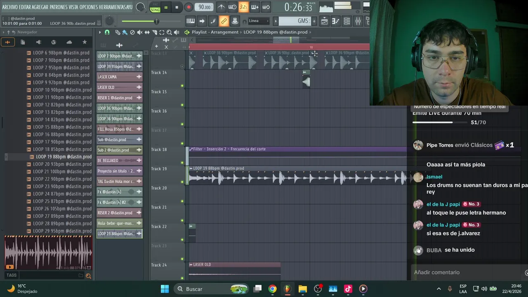The image size is (528, 297).
Task: Open Google Chrome from the taskbar
Action: (272, 289)
